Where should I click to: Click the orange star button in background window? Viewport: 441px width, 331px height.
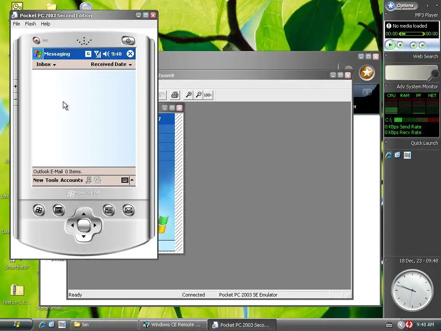coord(367,72)
